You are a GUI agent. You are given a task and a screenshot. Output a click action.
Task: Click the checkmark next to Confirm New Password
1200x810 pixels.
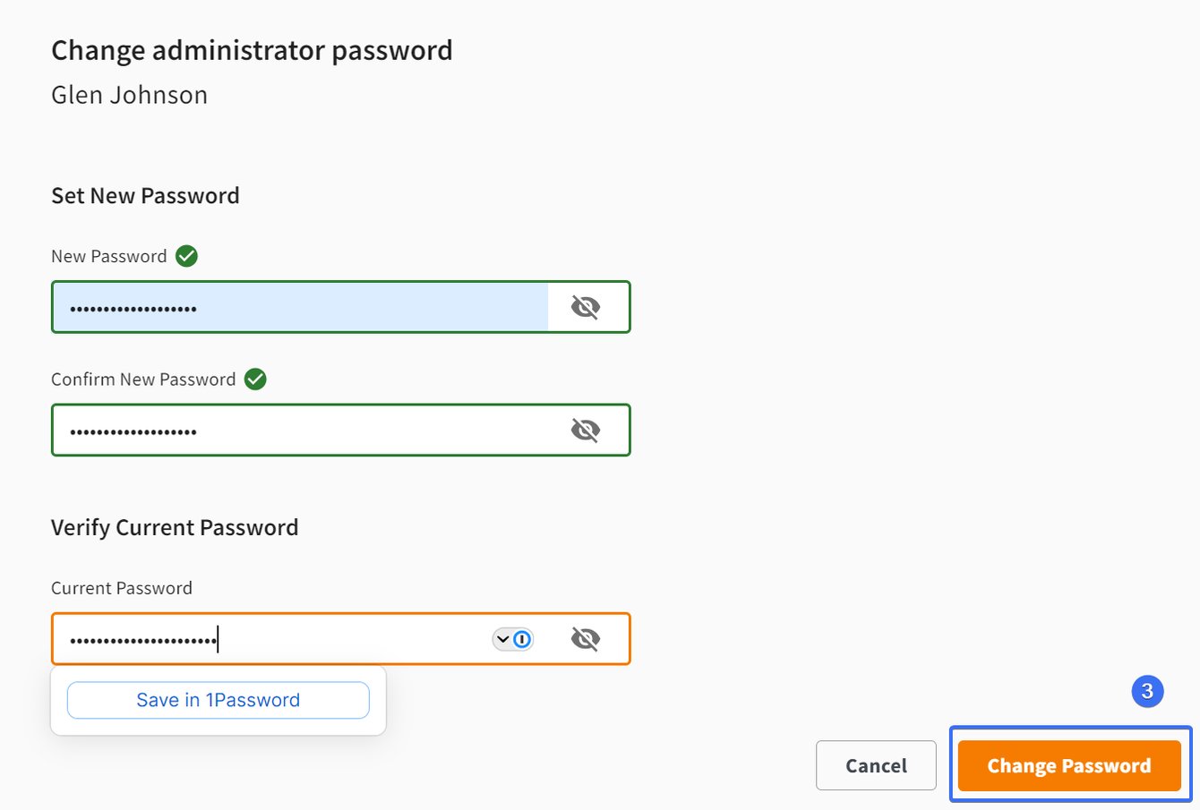point(254,379)
